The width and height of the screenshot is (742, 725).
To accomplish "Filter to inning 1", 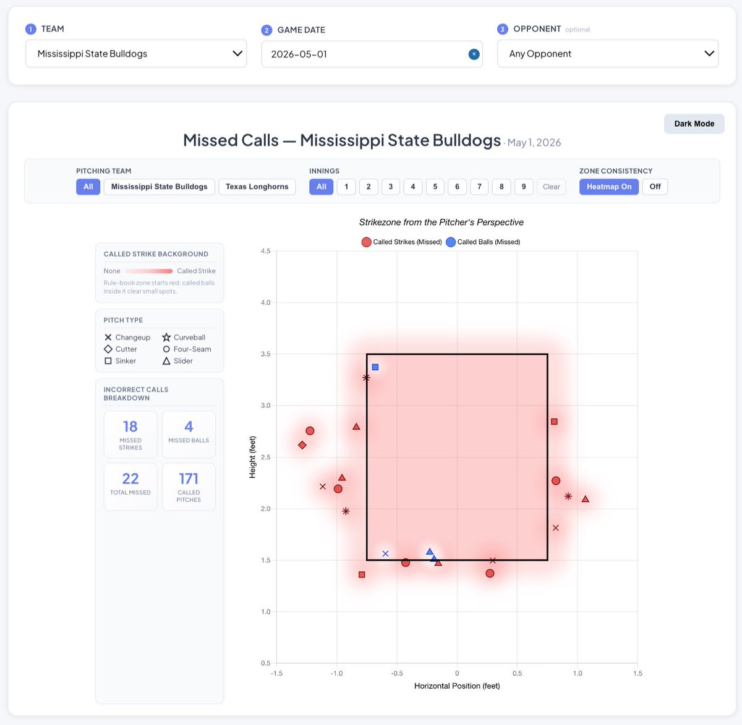I will (346, 187).
